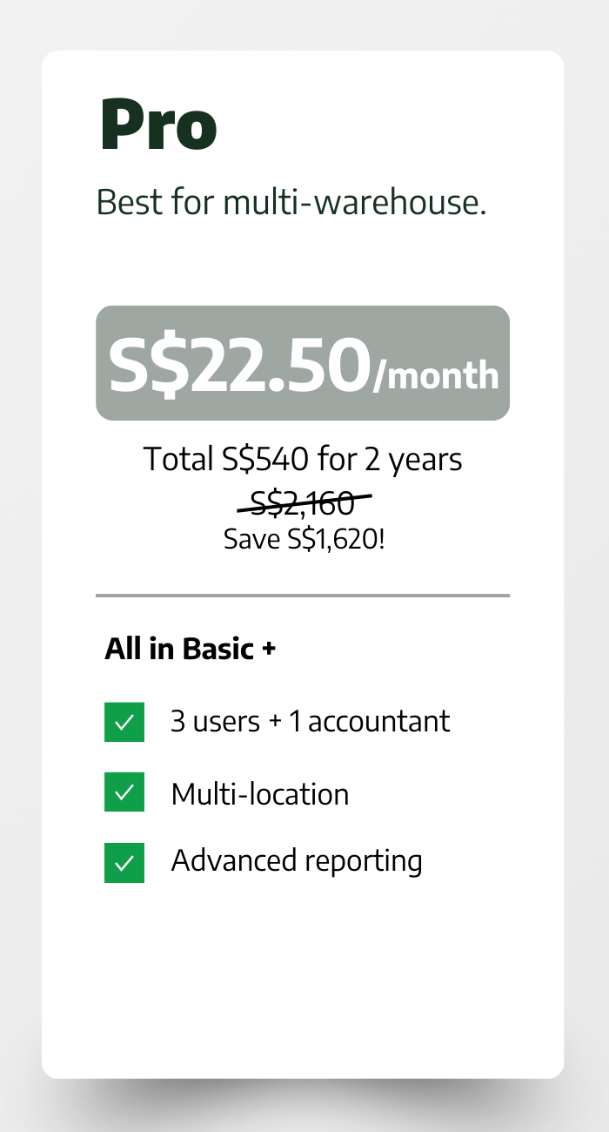Click the Advanced reporting green checkmark
This screenshot has width=609, height=1132.
(x=124, y=862)
